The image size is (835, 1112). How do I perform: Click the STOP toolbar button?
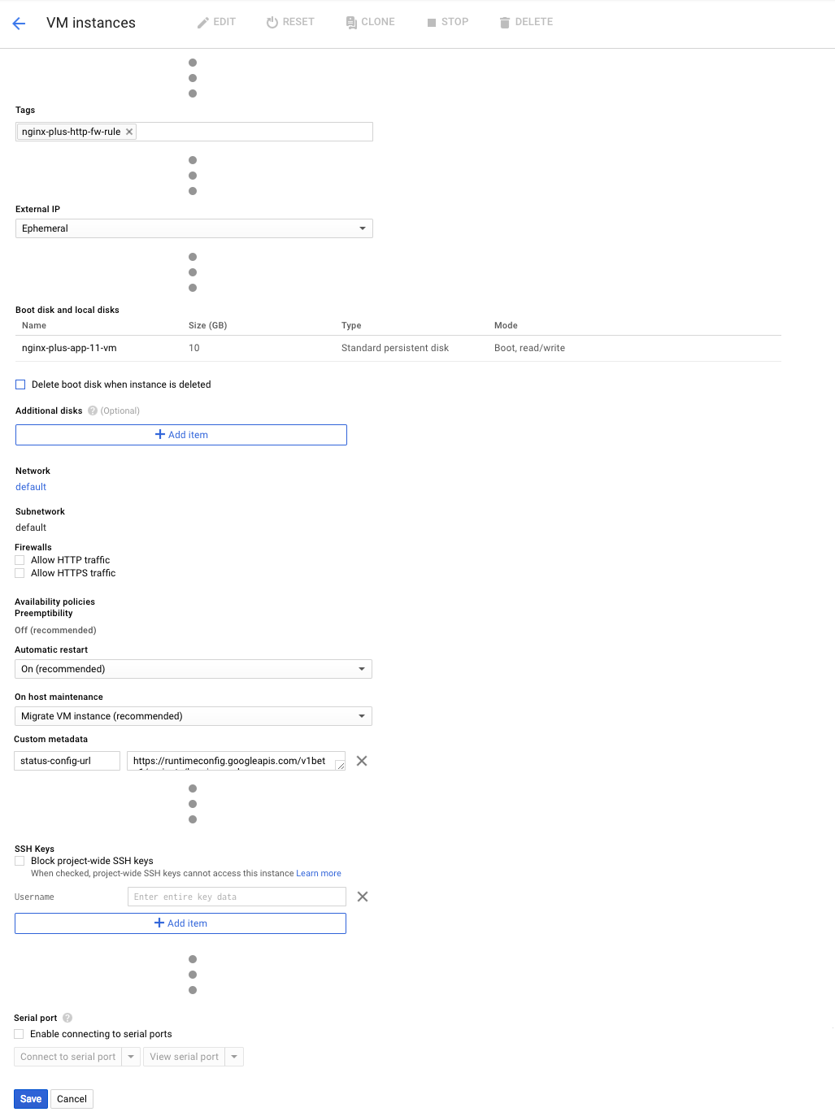[x=448, y=22]
